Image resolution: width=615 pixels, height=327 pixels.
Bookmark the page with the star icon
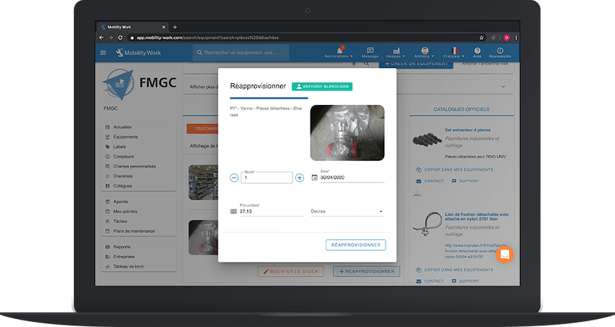coord(482,38)
